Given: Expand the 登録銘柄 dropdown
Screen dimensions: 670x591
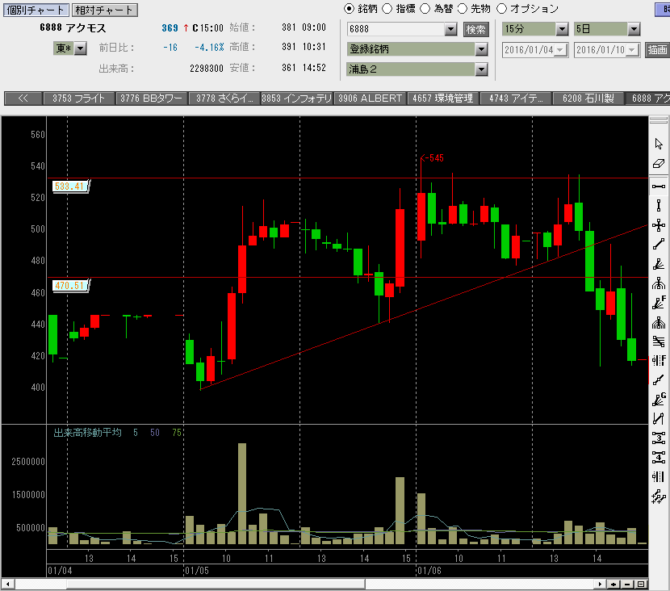Looking at the screenshot, I should [482, 49].
